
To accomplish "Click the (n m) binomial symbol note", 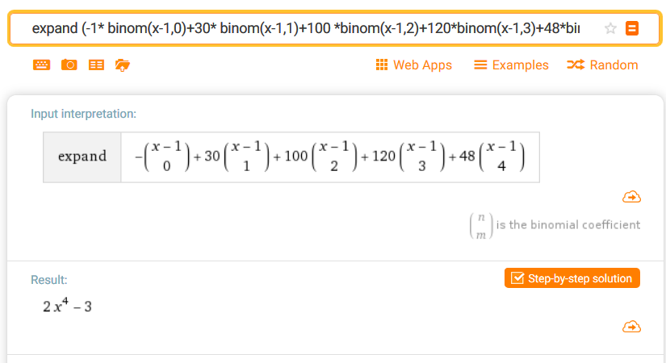I will [480, 225].
